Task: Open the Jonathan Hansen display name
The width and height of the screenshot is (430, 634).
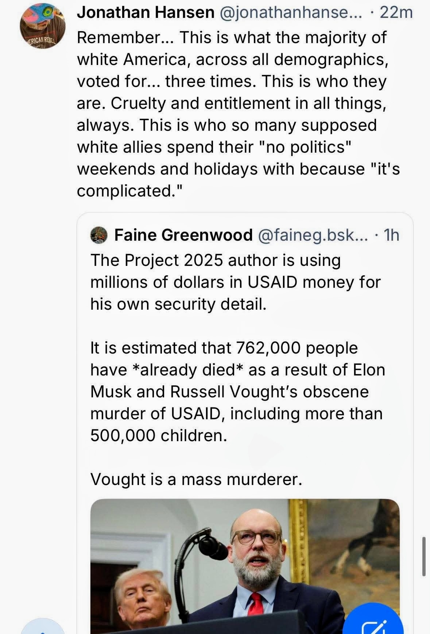Action: coord(146,13)
